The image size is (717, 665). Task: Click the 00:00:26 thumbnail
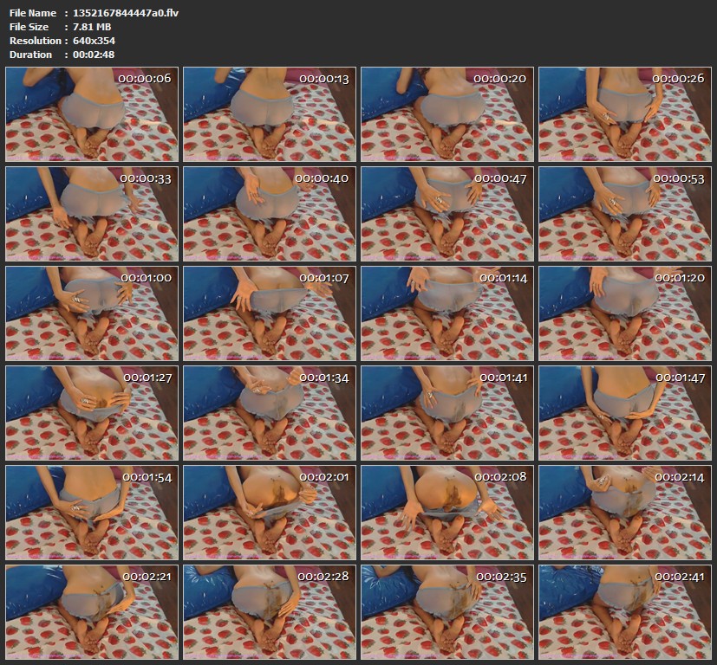click(x=624, y=113)
